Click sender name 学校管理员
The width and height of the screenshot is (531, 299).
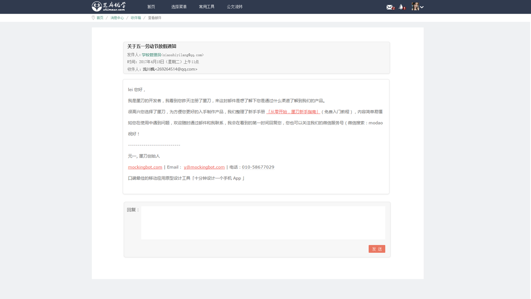pyautogui.click(x=151, y=55)
